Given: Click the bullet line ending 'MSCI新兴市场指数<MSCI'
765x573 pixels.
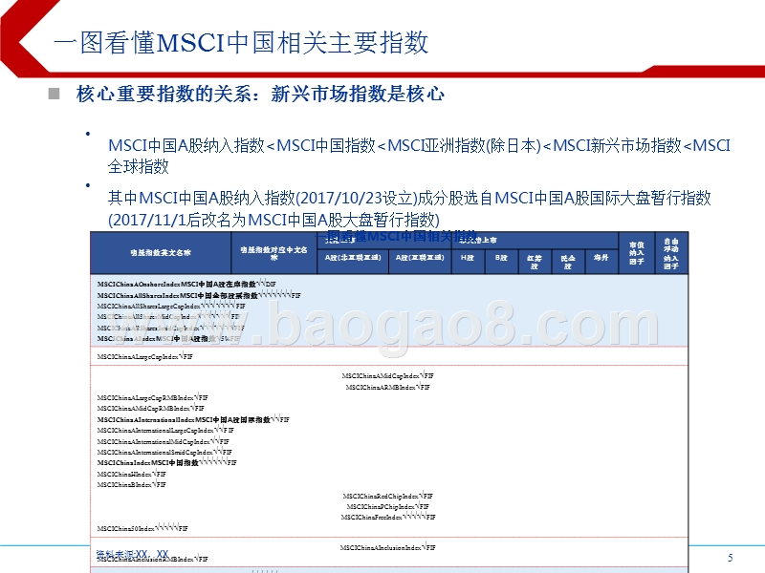Looking at the screenshot, I should [419, 145].
